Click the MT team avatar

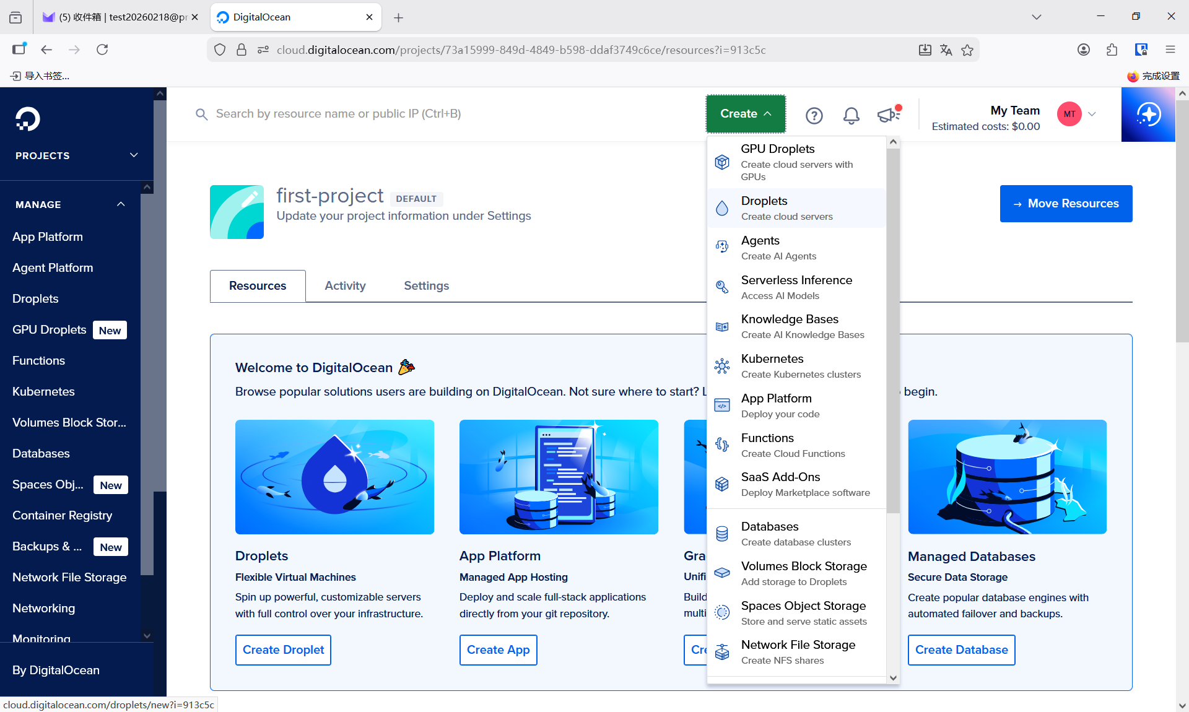tap(1069, 114)
